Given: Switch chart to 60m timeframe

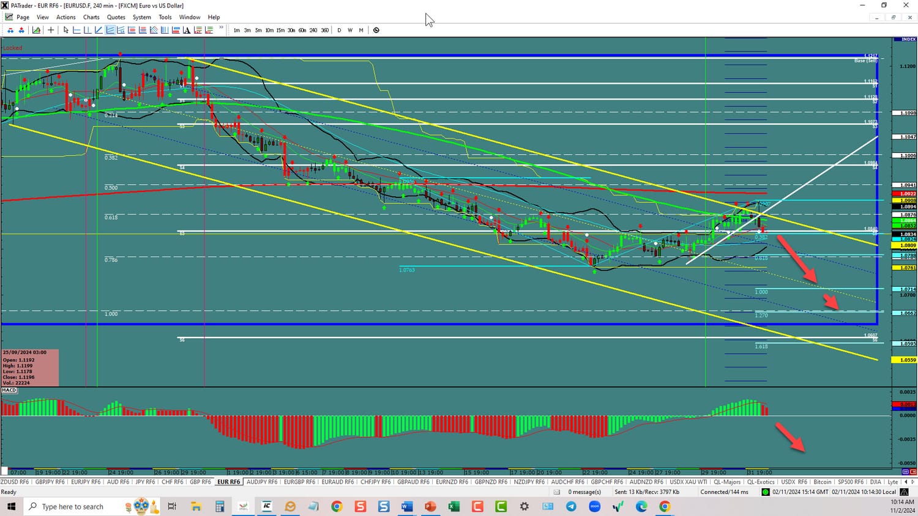Looking at the screenshot, I should [302, 30].
